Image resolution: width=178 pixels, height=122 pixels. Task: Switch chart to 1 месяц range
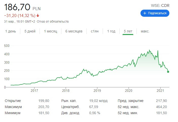pos(50,31)
